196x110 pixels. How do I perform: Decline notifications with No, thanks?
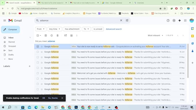[x=53, y=98]
